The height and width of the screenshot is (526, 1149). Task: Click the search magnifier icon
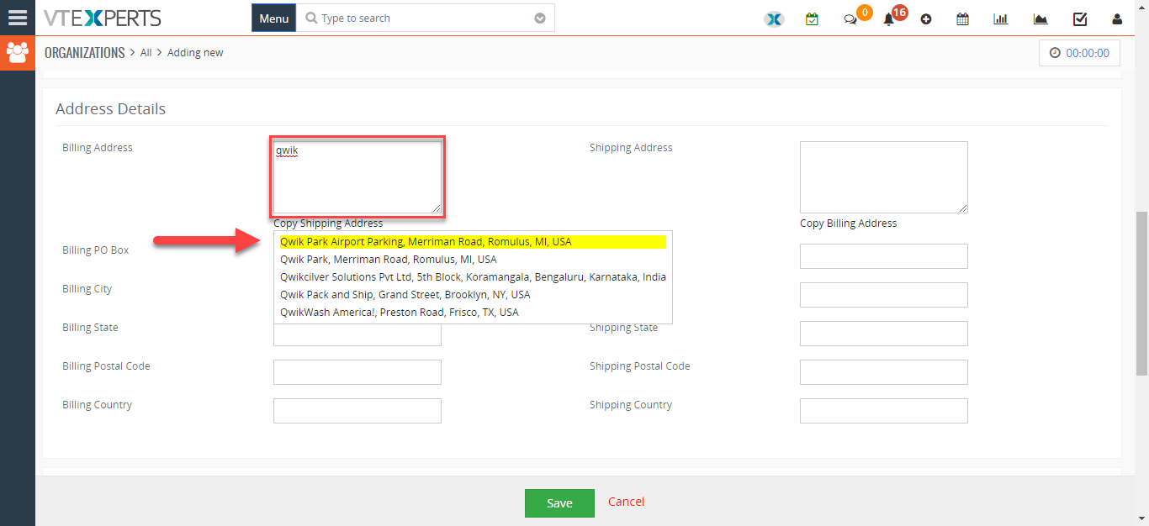311,18
